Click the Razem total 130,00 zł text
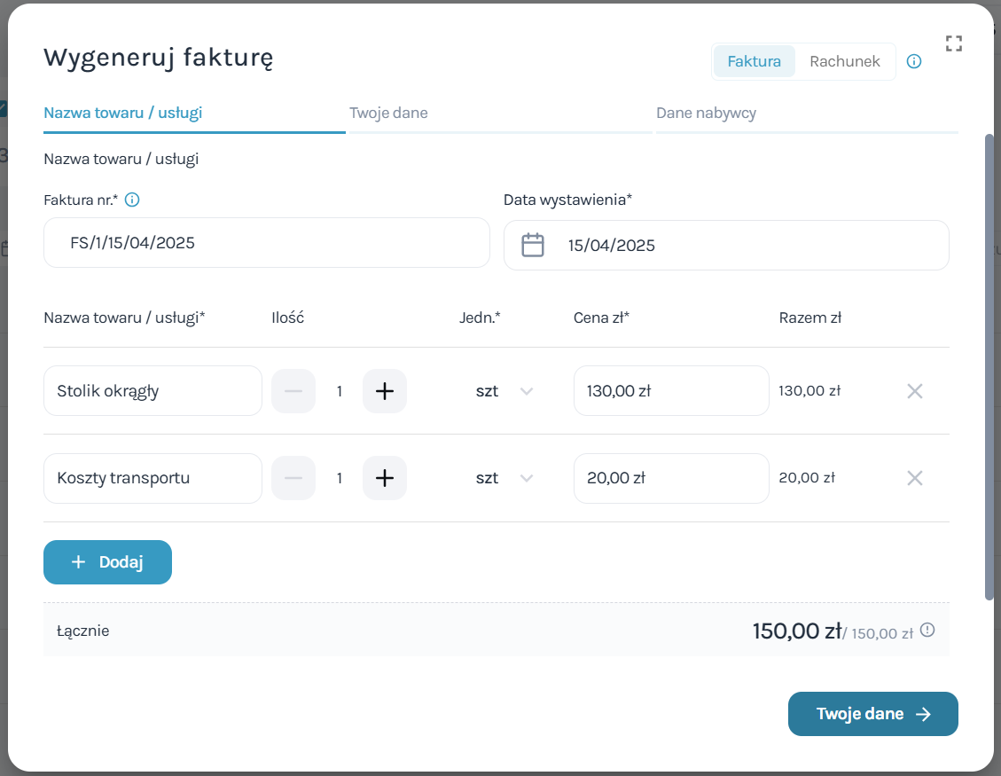 click(x=809, y=390)
